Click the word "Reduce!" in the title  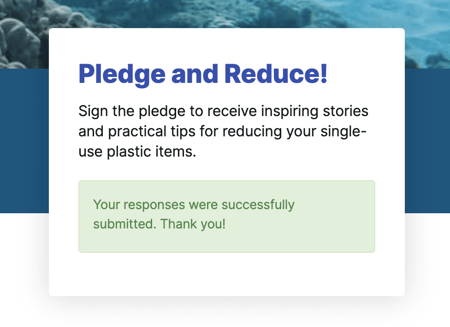[x=276, y=74]
